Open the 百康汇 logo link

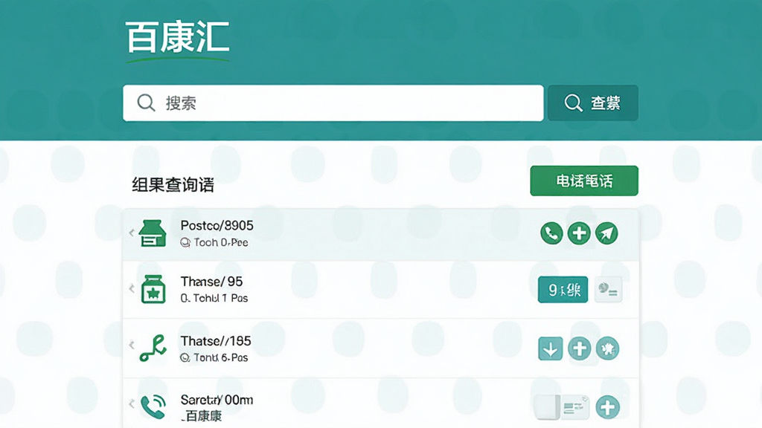coord(177,40)
